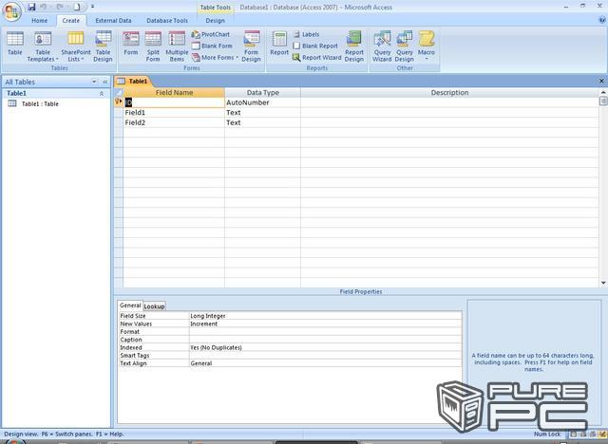Click the Field1 field name cell
Screen dimensions: 608x444
tap(173, 112)
